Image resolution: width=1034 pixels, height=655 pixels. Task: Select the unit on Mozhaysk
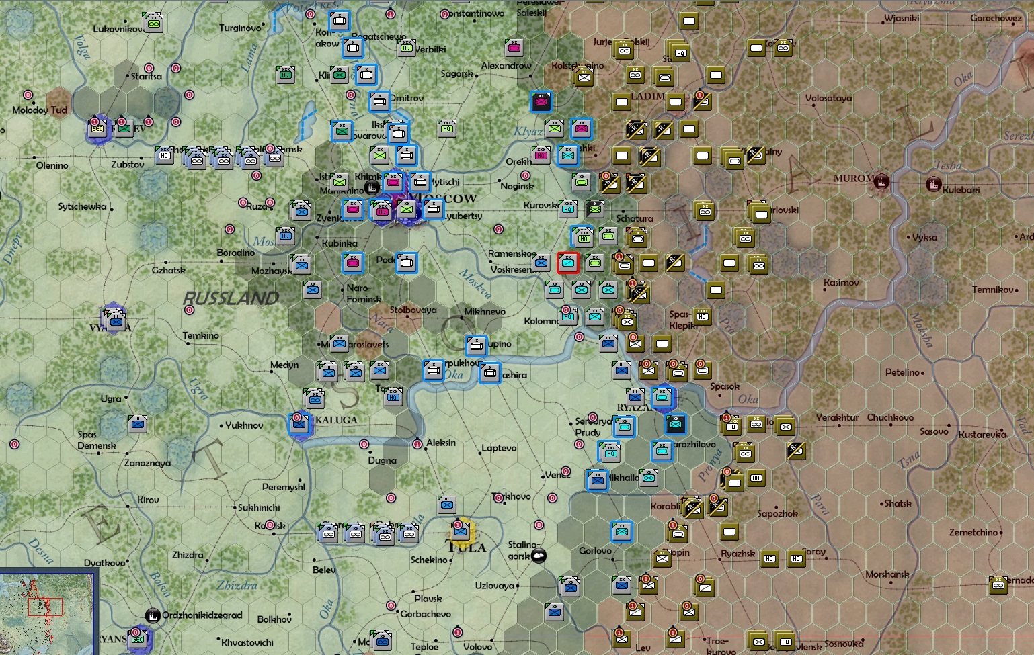coord(300,265)
